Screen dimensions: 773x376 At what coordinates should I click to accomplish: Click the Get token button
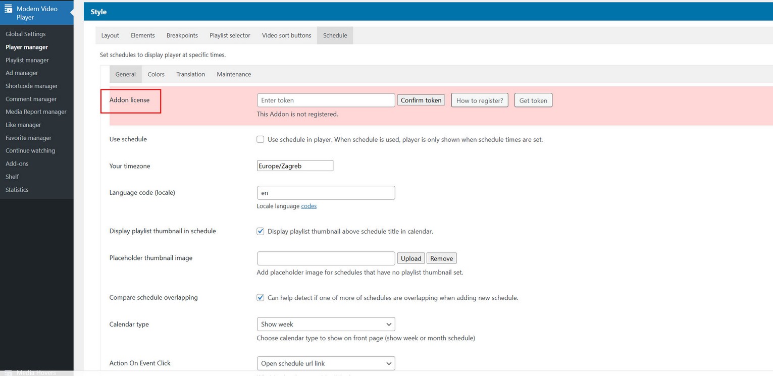coord(533,100)
